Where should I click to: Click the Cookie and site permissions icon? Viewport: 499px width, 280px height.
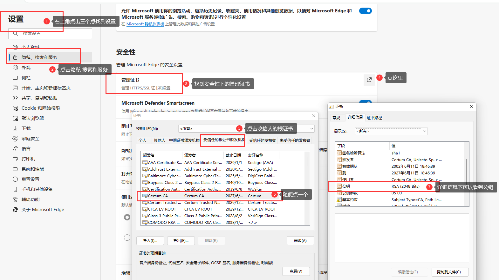[x=15, y=108]
